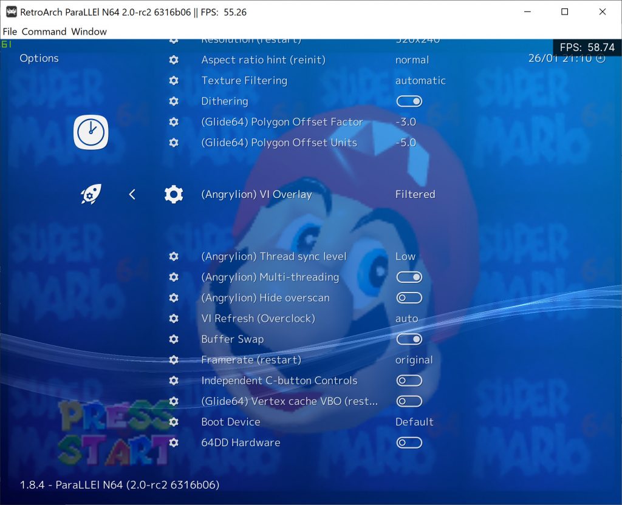Minimize the RetroArch window
The height and width of the screenshot is (505, 622).
[x=527, y=12]
